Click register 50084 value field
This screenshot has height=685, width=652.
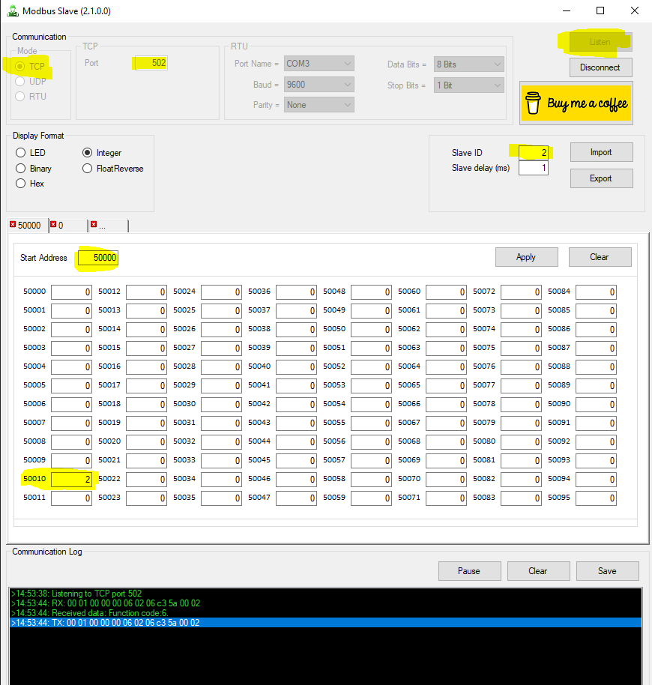pyautogui.click(x=596, y=292)
